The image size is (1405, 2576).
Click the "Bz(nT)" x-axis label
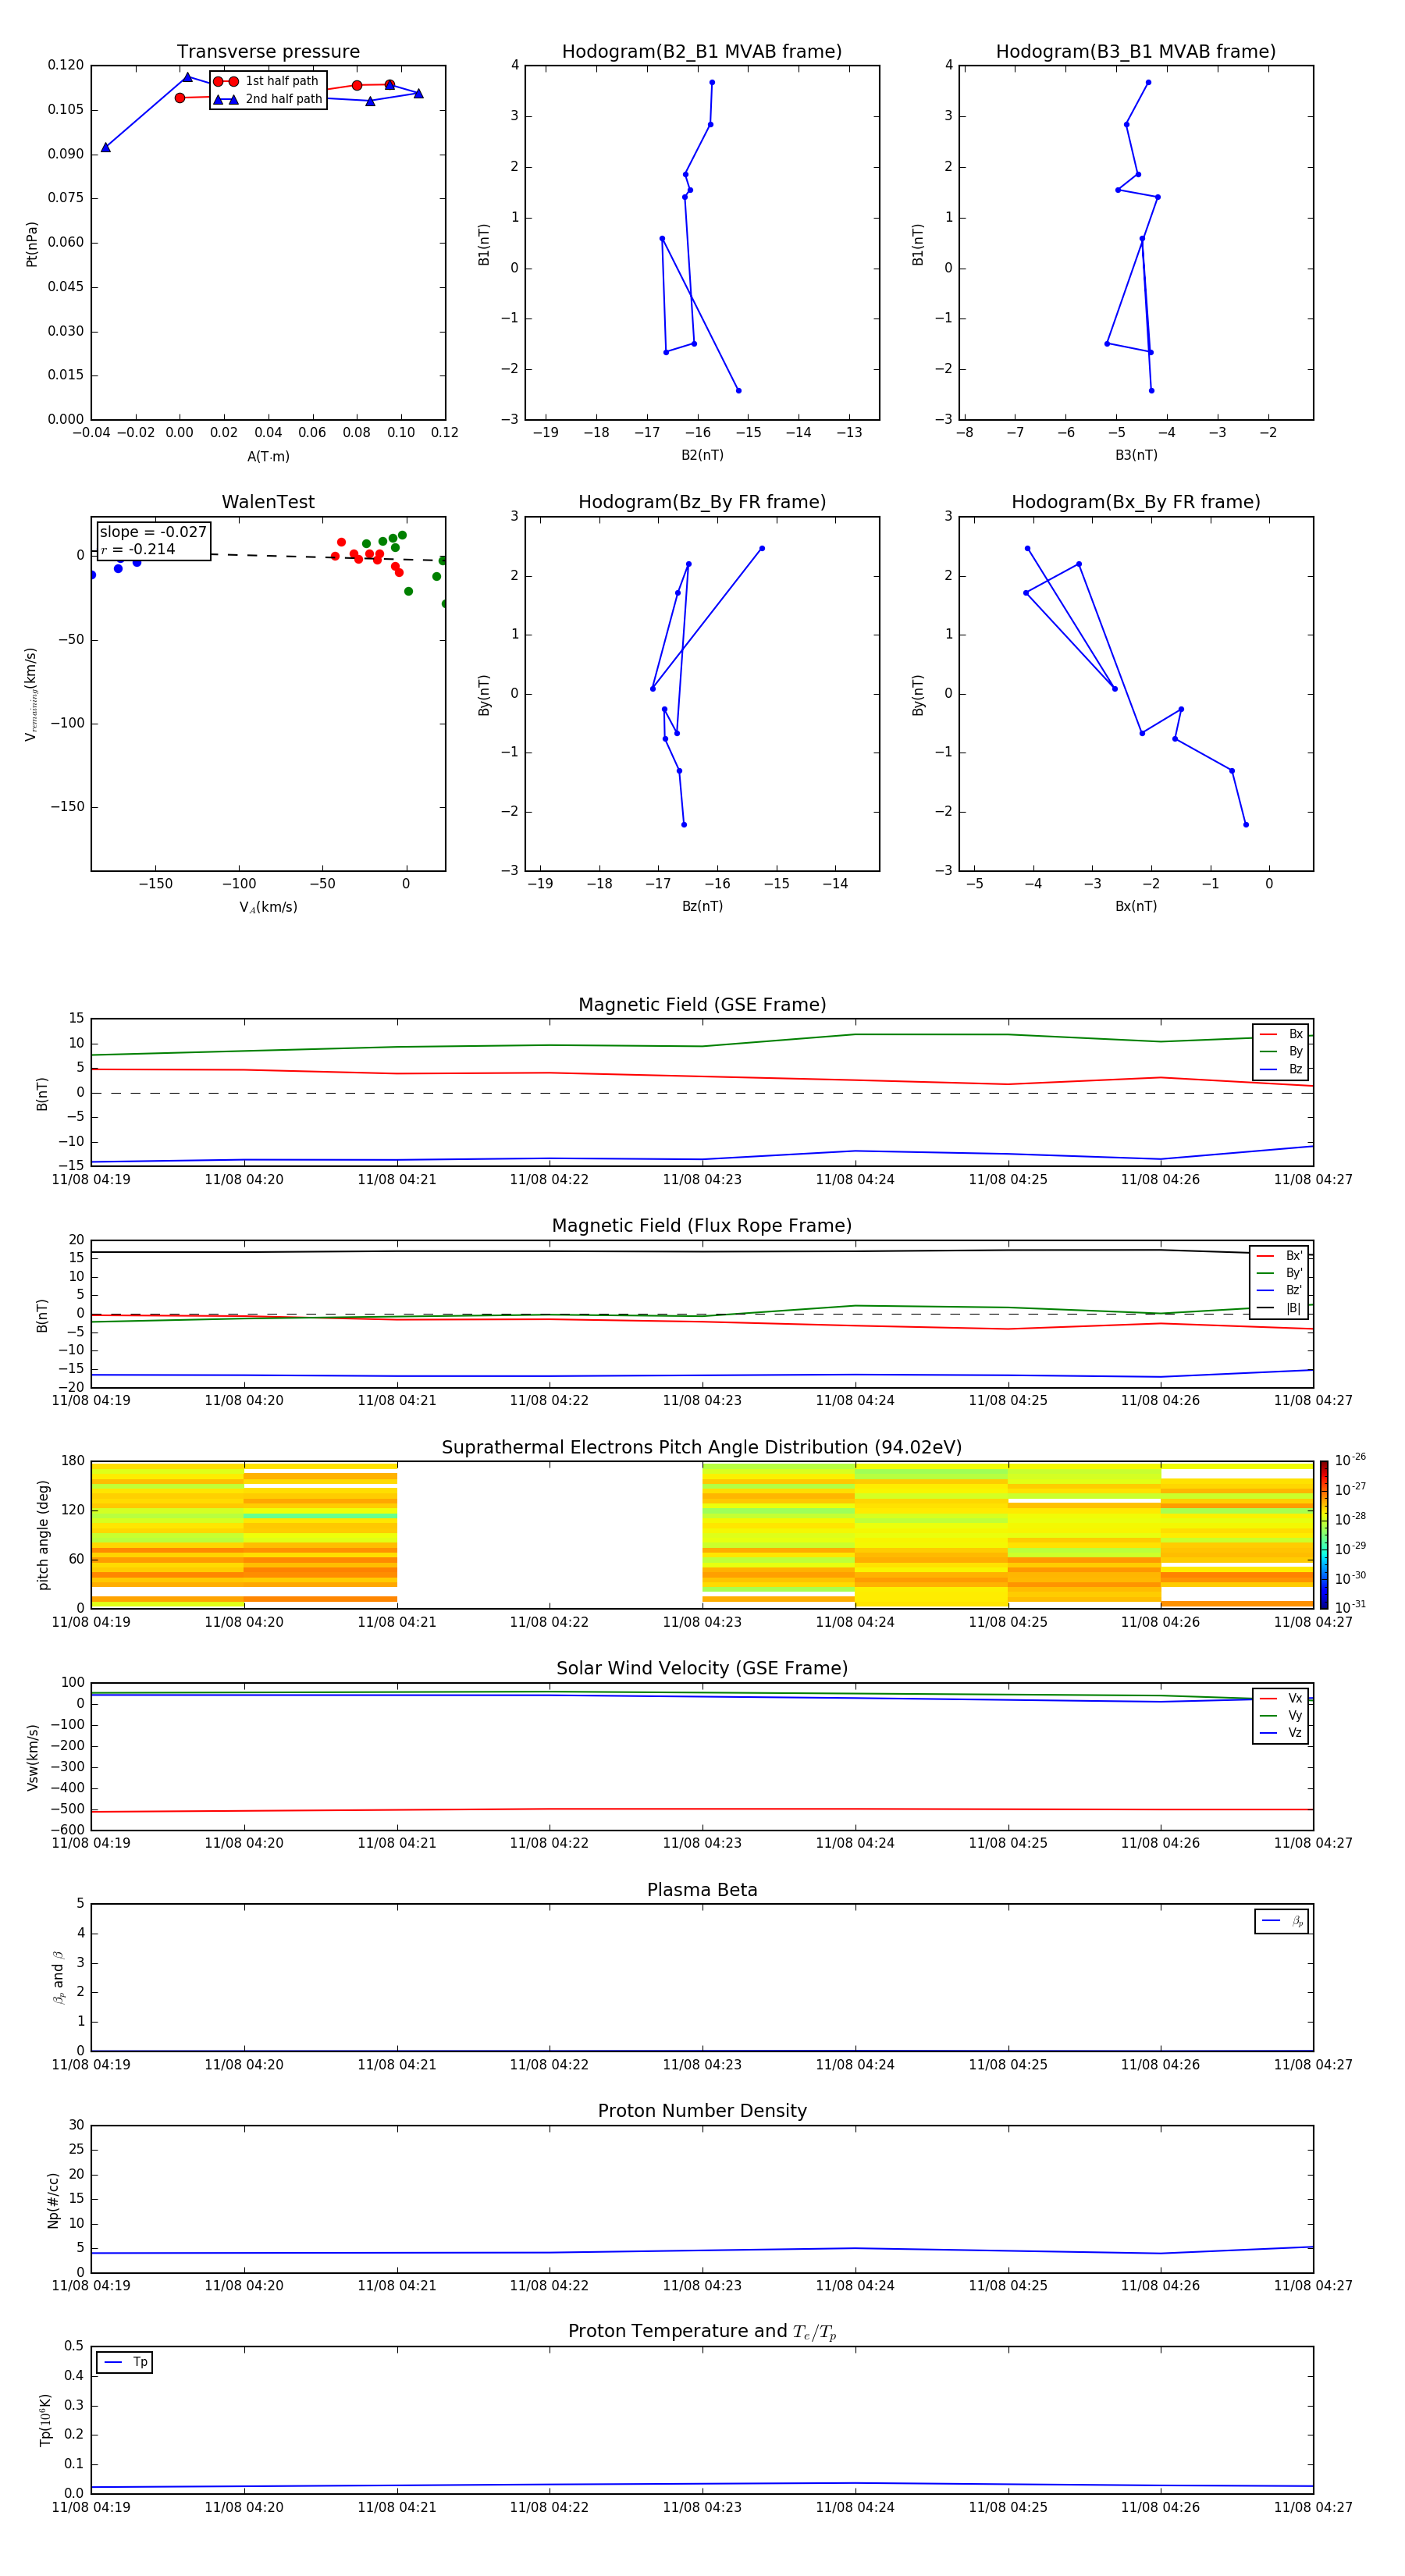pyautogui.click(x=702, y=906)
